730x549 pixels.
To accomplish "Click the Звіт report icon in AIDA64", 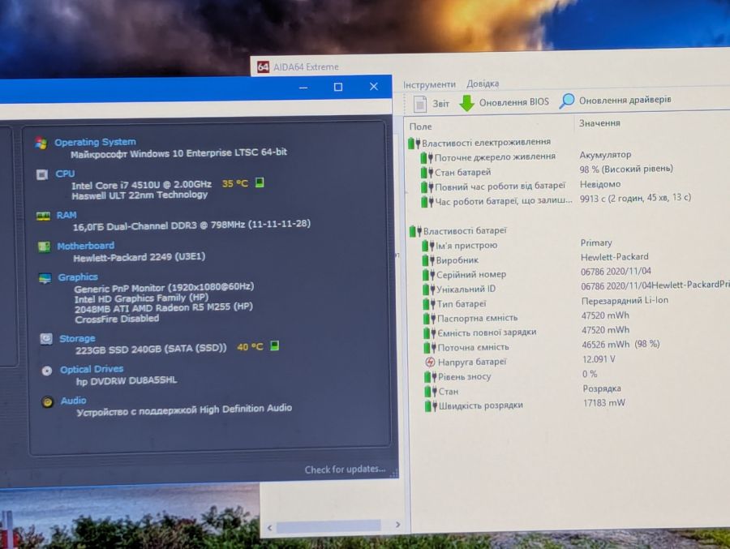I will coord(420,103).
